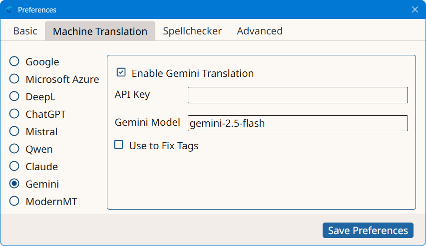Focus the API Key input field

298,95
